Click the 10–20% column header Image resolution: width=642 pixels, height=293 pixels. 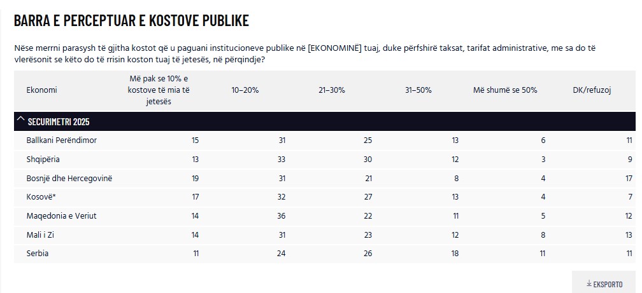pos(245,90)
